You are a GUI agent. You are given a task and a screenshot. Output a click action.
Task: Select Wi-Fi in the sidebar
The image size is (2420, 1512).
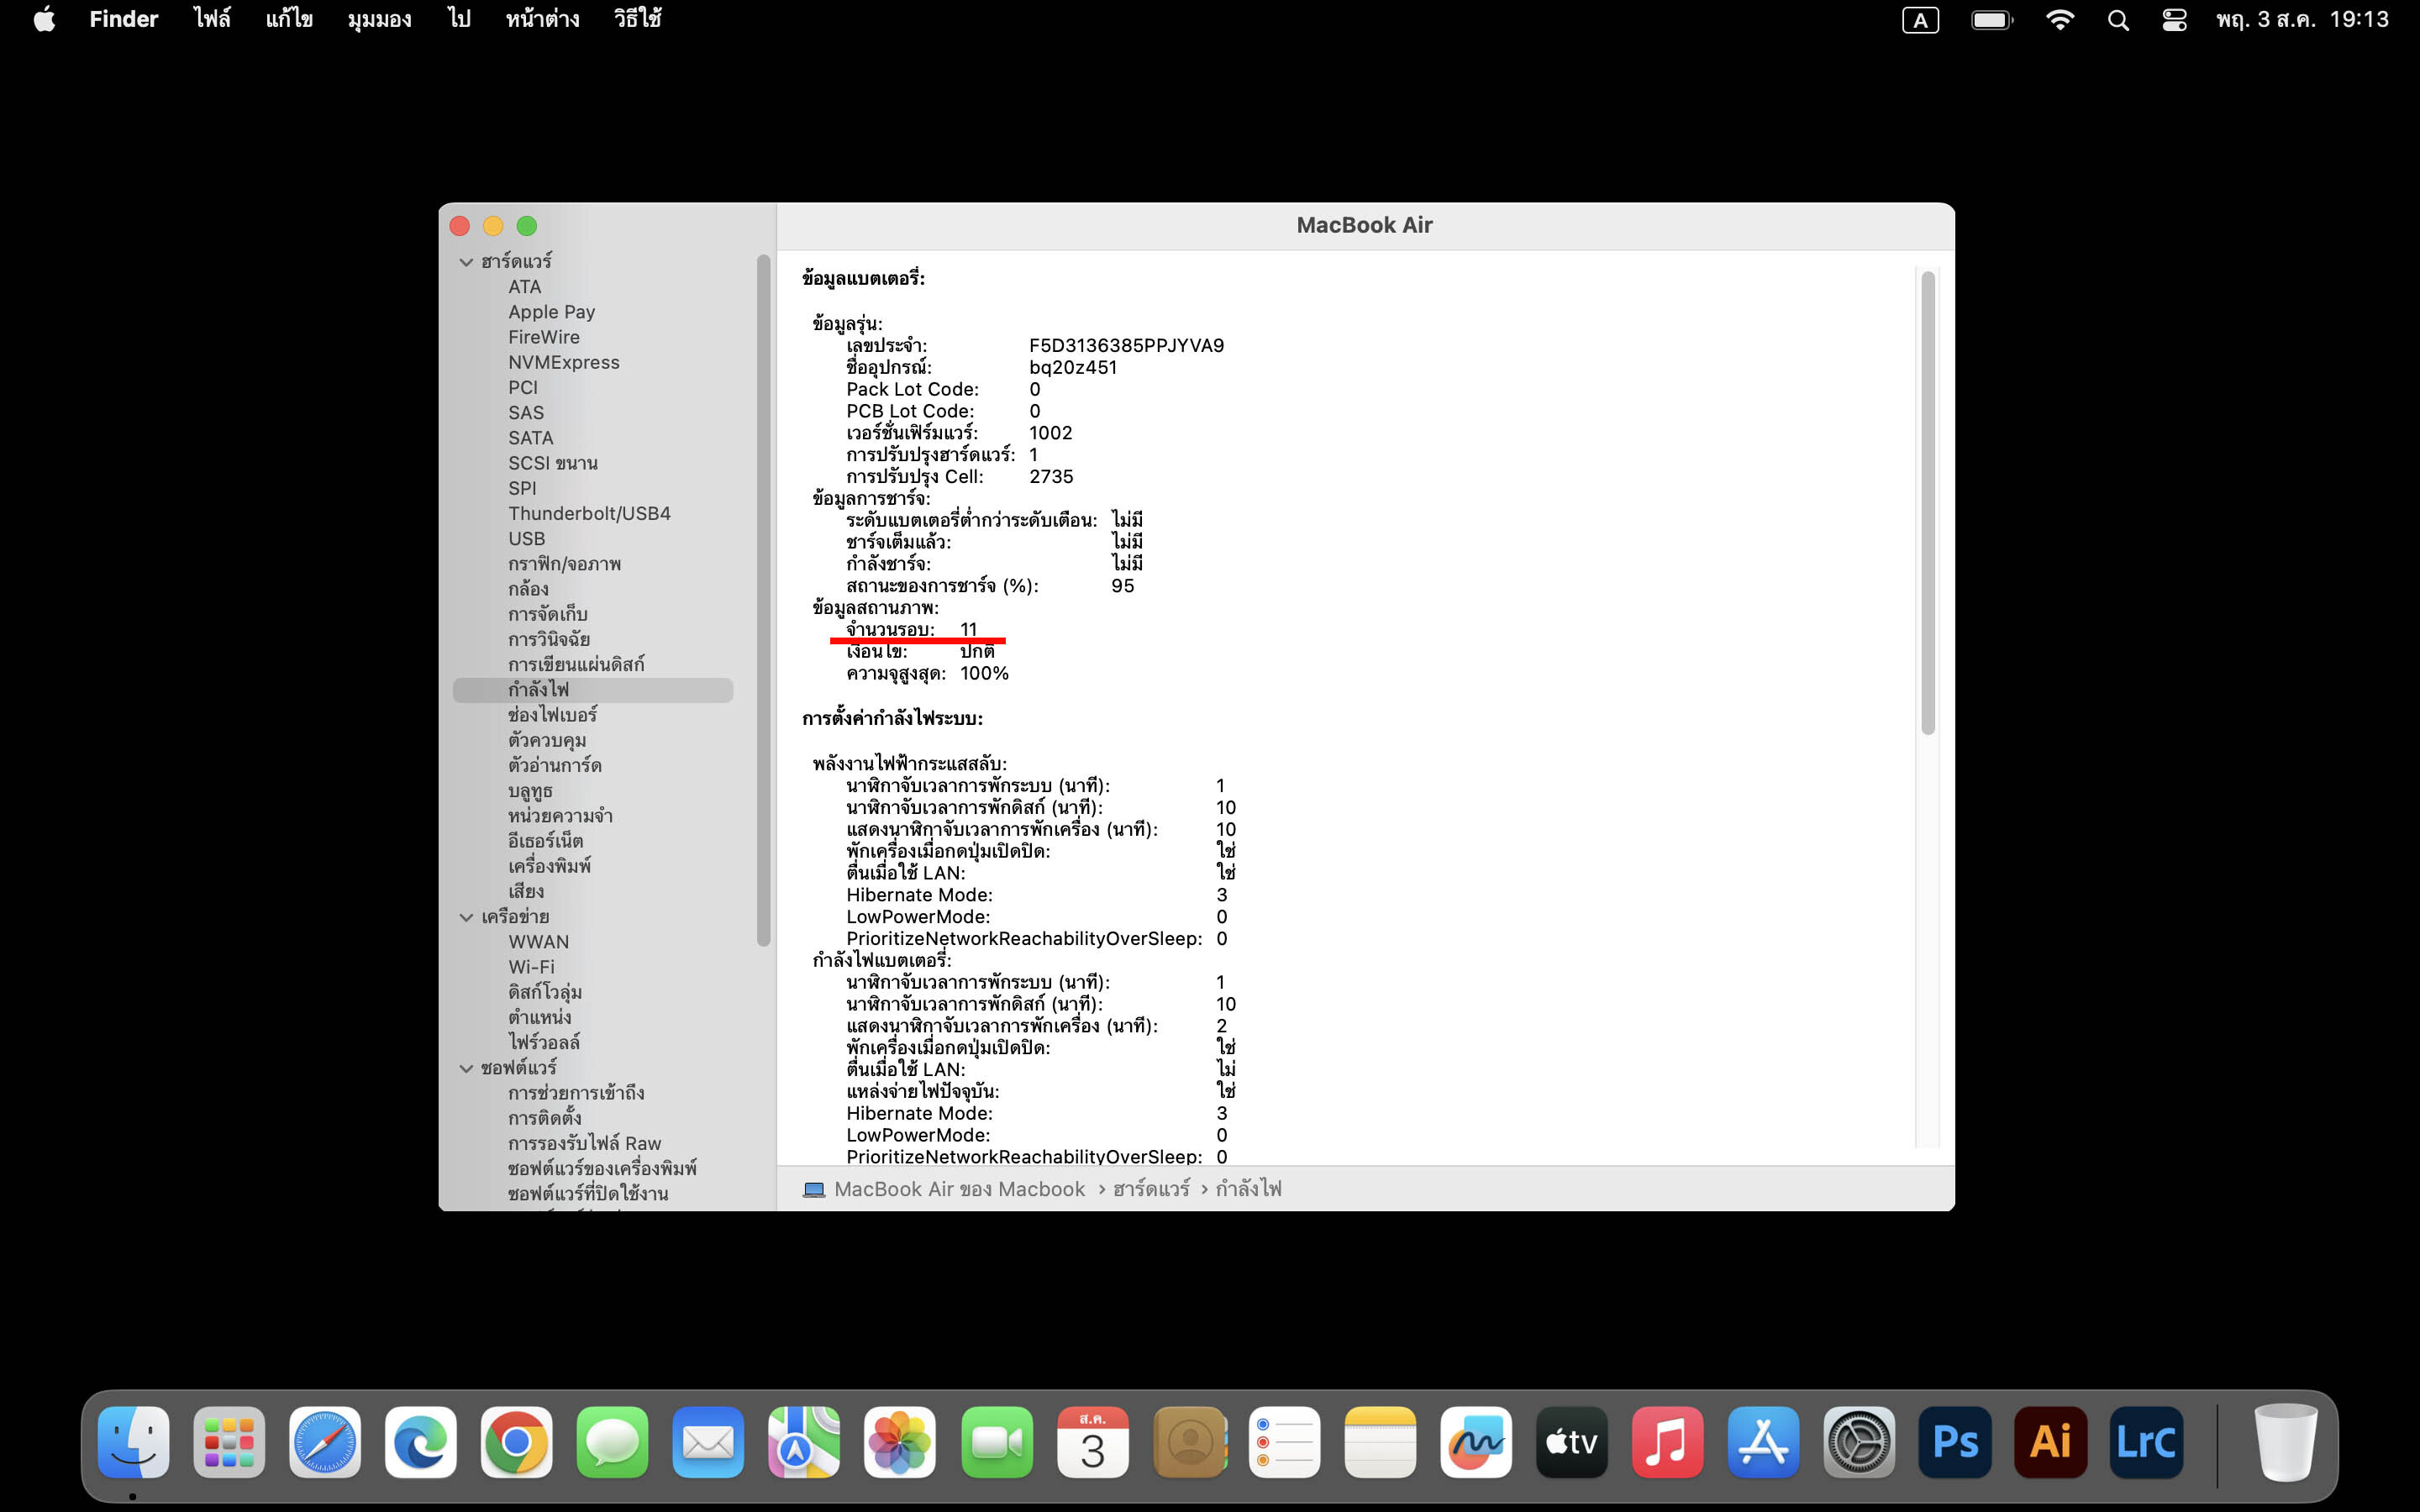531,967
